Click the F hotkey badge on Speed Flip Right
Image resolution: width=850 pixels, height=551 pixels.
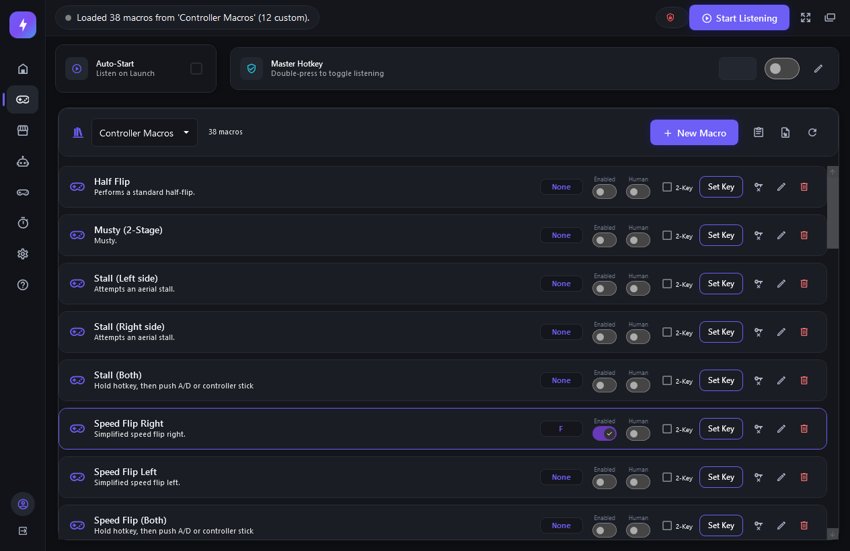click(x=562, y=429)
